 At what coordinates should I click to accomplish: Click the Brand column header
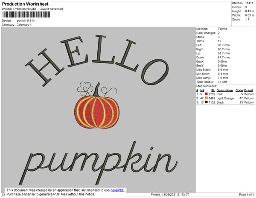[x=248, y=90]
